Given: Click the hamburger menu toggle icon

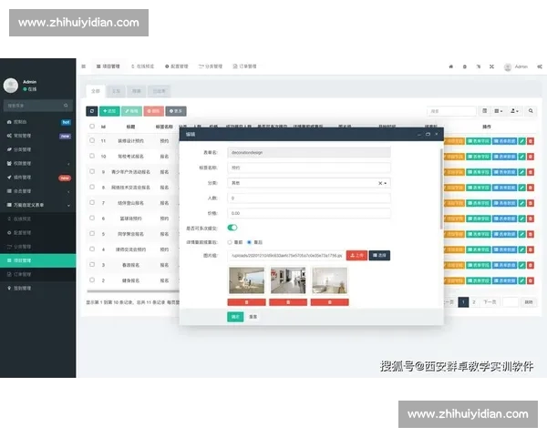Looking at the screenshot, I should click(83, 66).
